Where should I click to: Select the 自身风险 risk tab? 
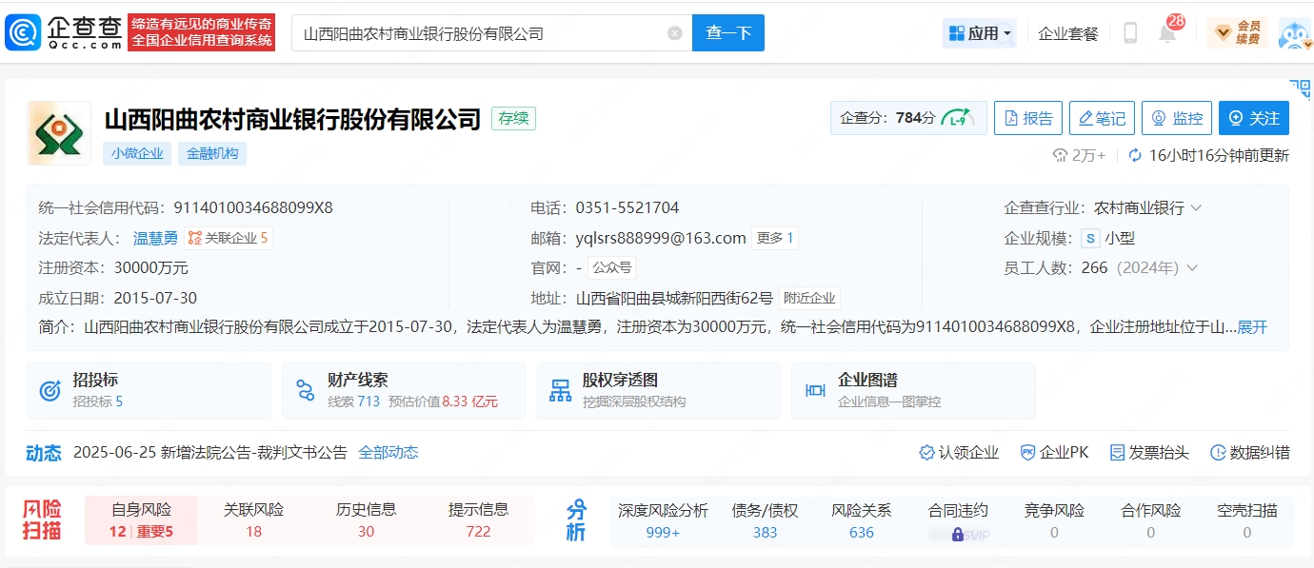(141, 520)
